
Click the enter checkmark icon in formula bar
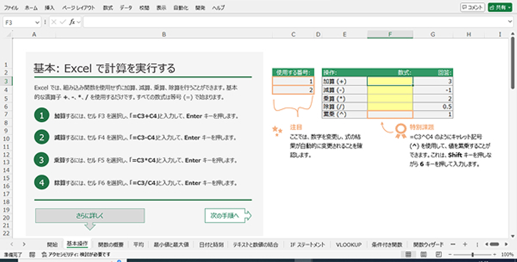point(63,22)
